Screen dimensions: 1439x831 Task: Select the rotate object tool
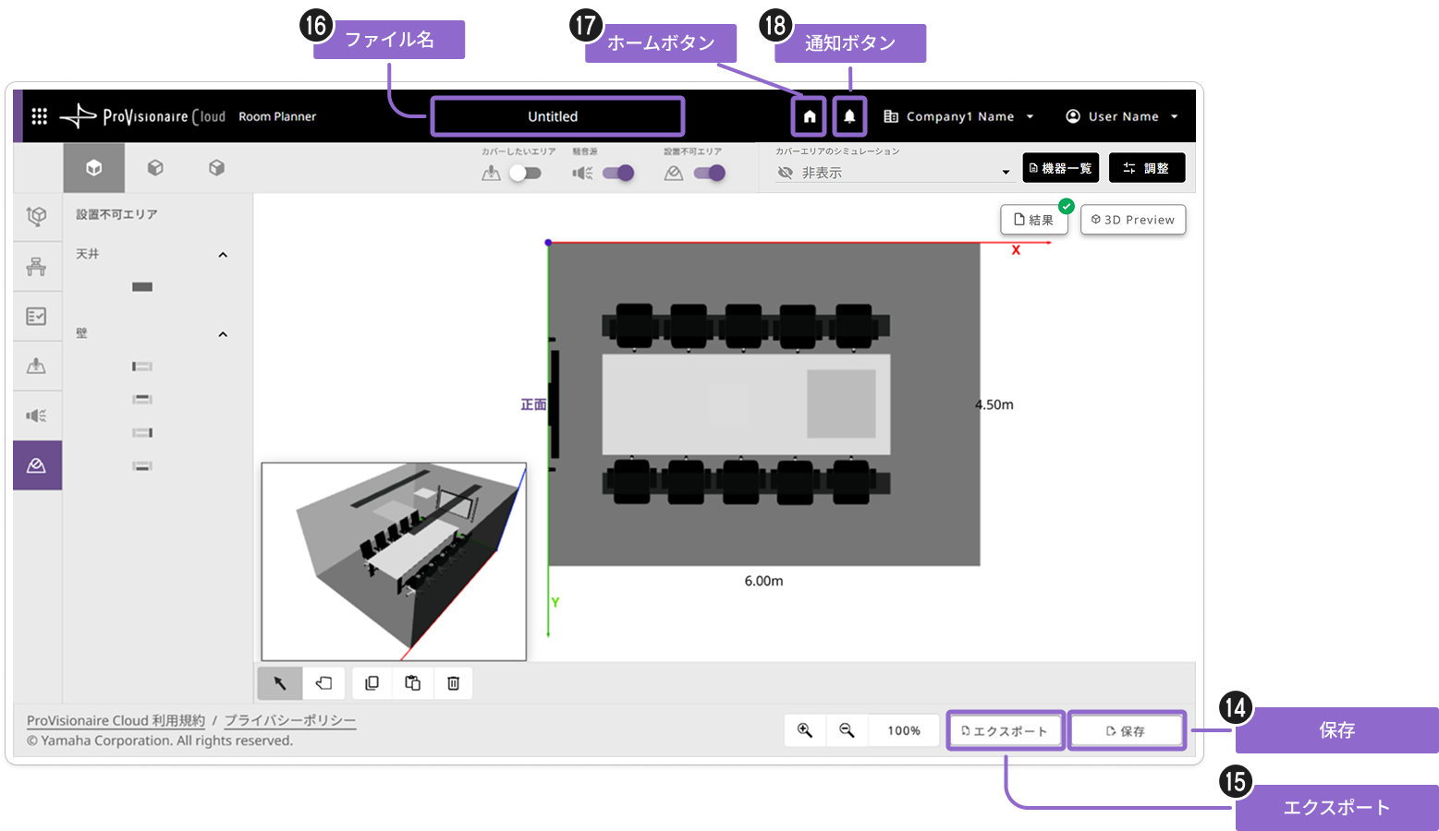tap(323, 683)
